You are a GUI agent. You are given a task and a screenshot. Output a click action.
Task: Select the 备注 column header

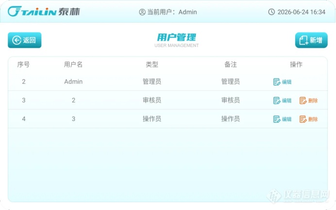[x=231, y=64]
